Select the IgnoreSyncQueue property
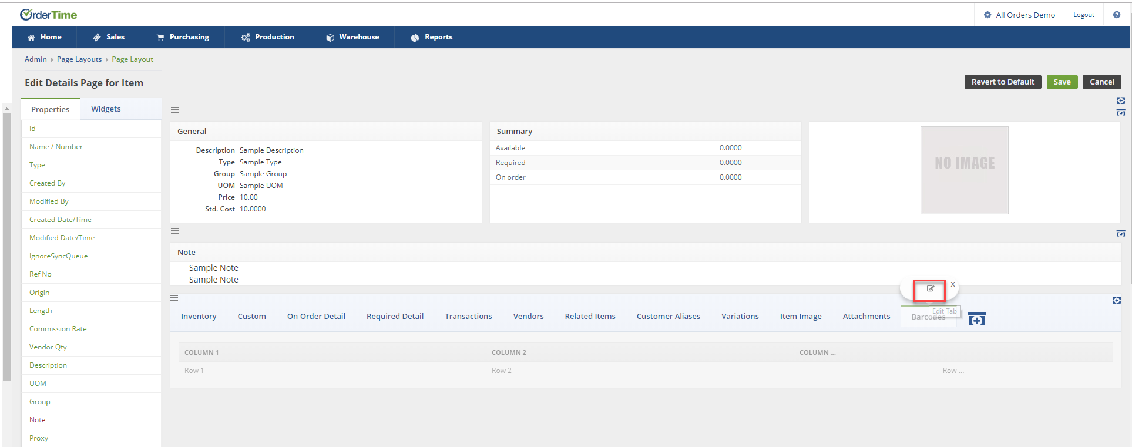This screenshot has height=447, width=1132. 91,256
